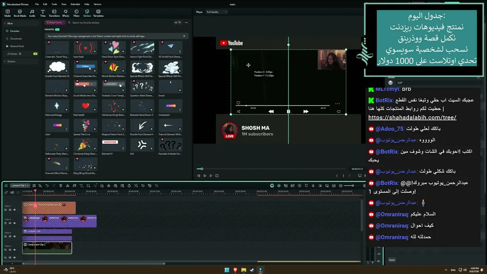Add the Diamond Energy sticker with plus icon
Viewport: 487px width, 274px height.
pos(66,110)
